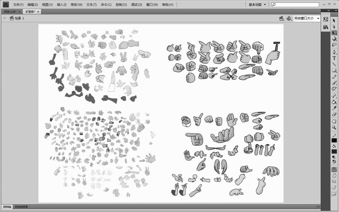Click the stroke color pencil icon
Image resolution: width=339 pixels, height=212 pixels.
coord(334,135)
